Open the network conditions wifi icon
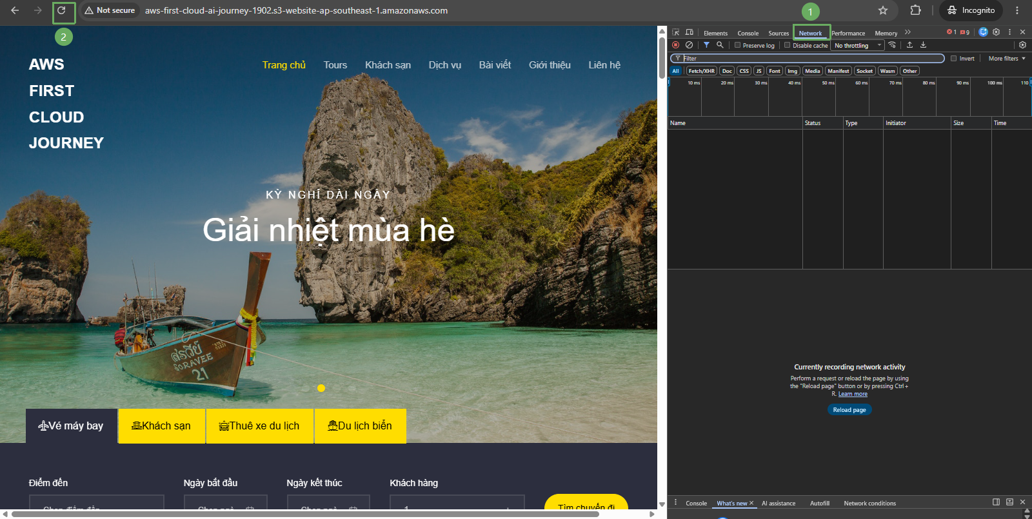 pos(892,45)
